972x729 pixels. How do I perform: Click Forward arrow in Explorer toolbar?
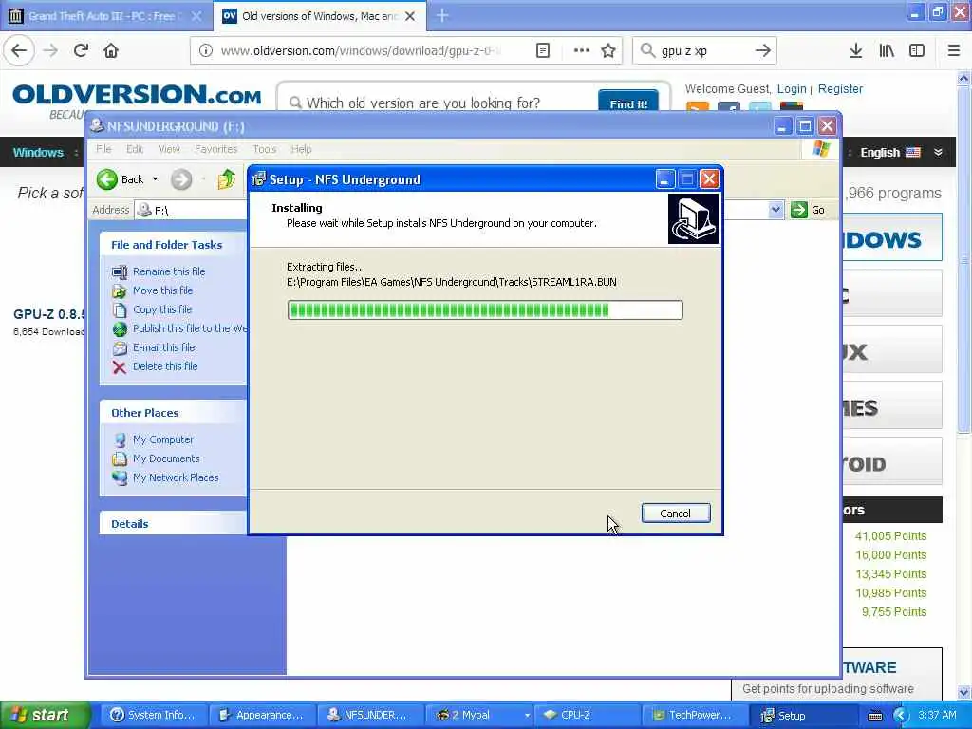coord(181,179)
